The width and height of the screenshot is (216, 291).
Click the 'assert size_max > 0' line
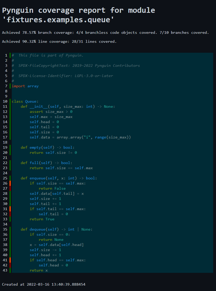51,112
